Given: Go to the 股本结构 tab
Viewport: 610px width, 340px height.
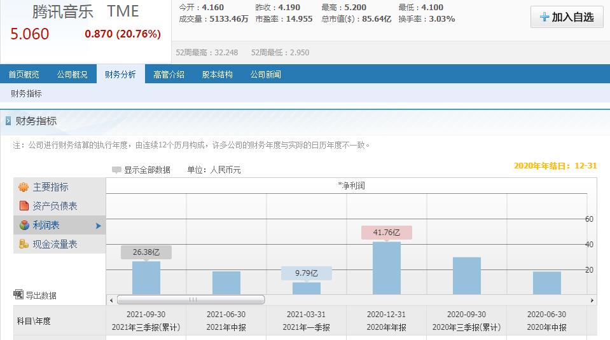Looking at the screenshot, I should pyautogui.click(x=217, y=74).
